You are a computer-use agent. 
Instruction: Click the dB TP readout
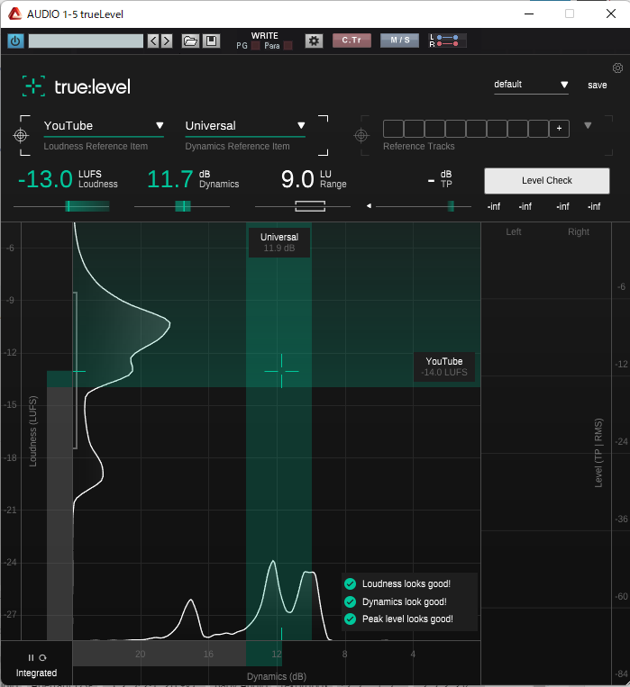point(440,179)
